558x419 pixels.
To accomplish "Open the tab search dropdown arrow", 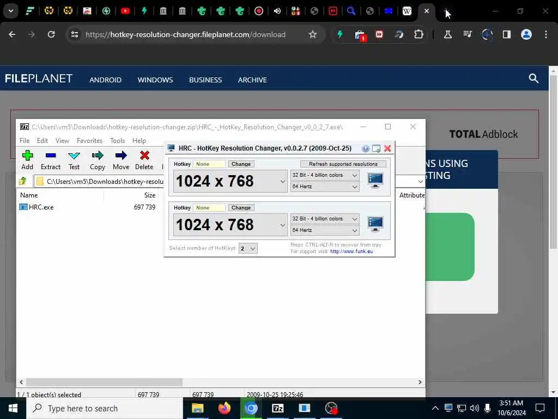I will [x=11, y=11].
